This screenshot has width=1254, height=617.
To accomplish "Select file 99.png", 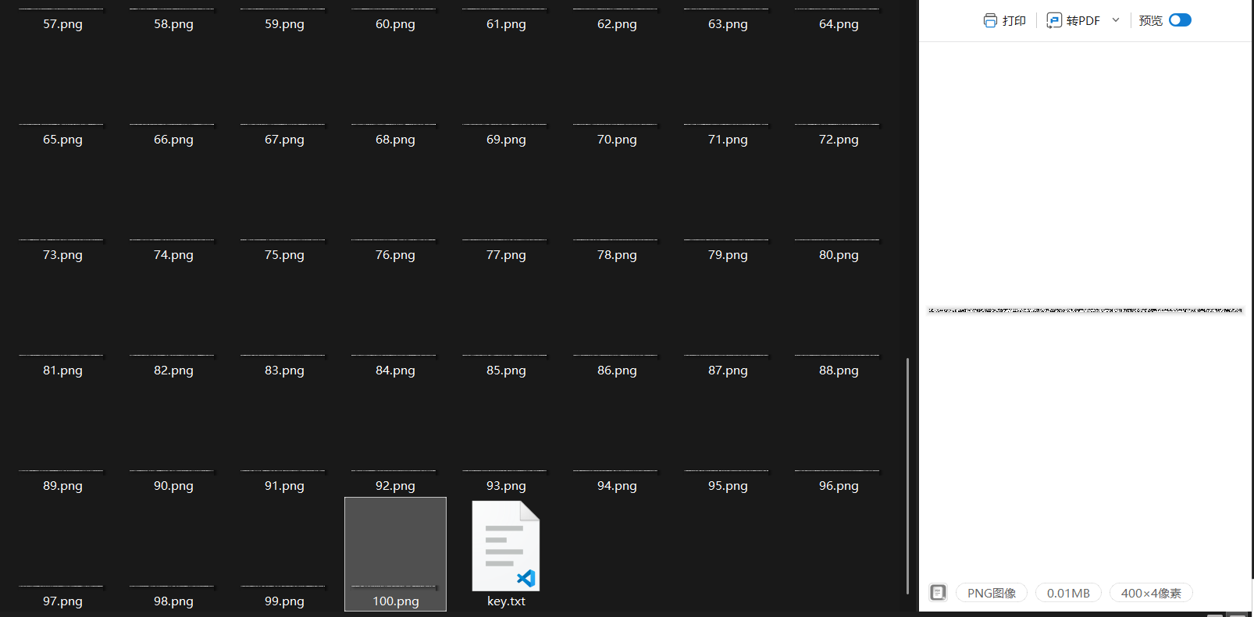I will point(284,601).
